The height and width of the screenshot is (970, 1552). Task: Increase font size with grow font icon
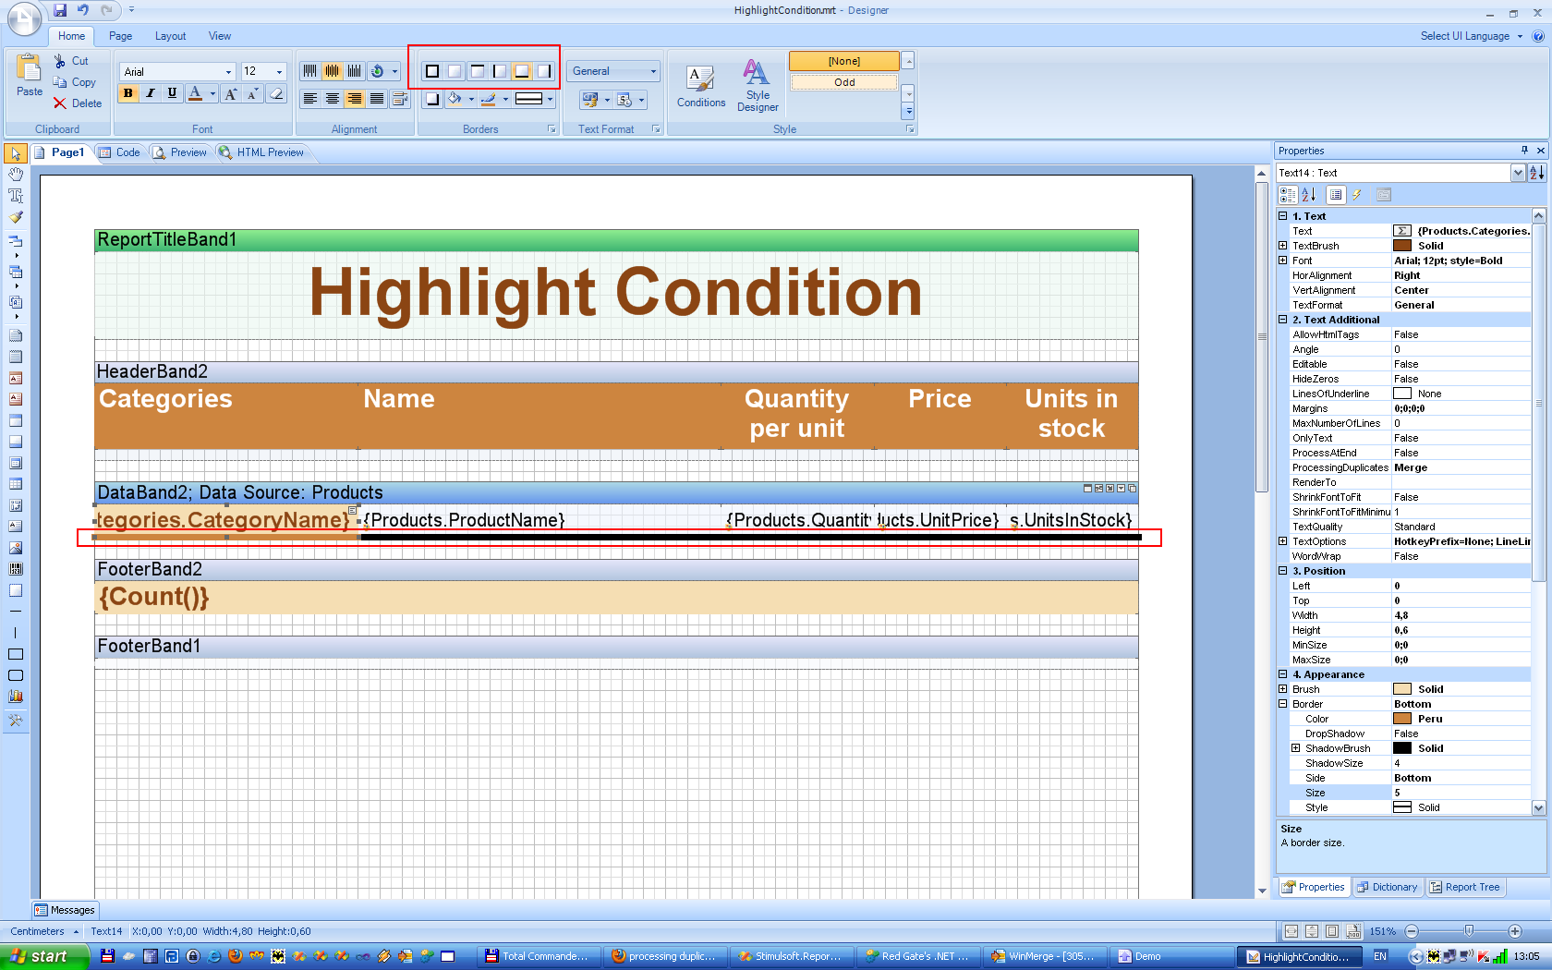pos(231,93)
